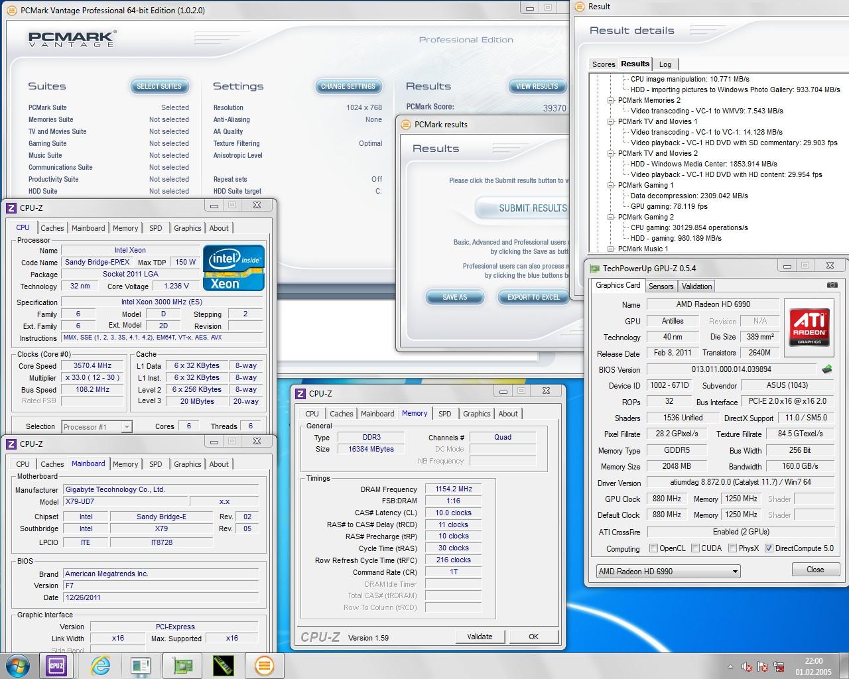Select the 'Data decompression: 2309.042 MB/s' row

coord(689,196)
